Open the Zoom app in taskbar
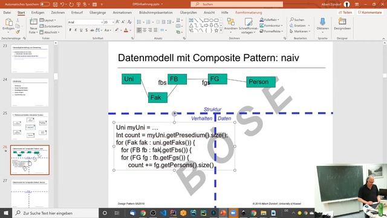The width and height of the screenshot is (387, 218). point(233,213)
